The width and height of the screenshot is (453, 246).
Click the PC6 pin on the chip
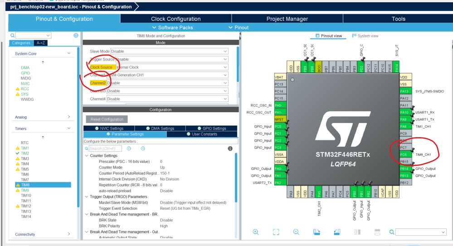coord(404,155)
